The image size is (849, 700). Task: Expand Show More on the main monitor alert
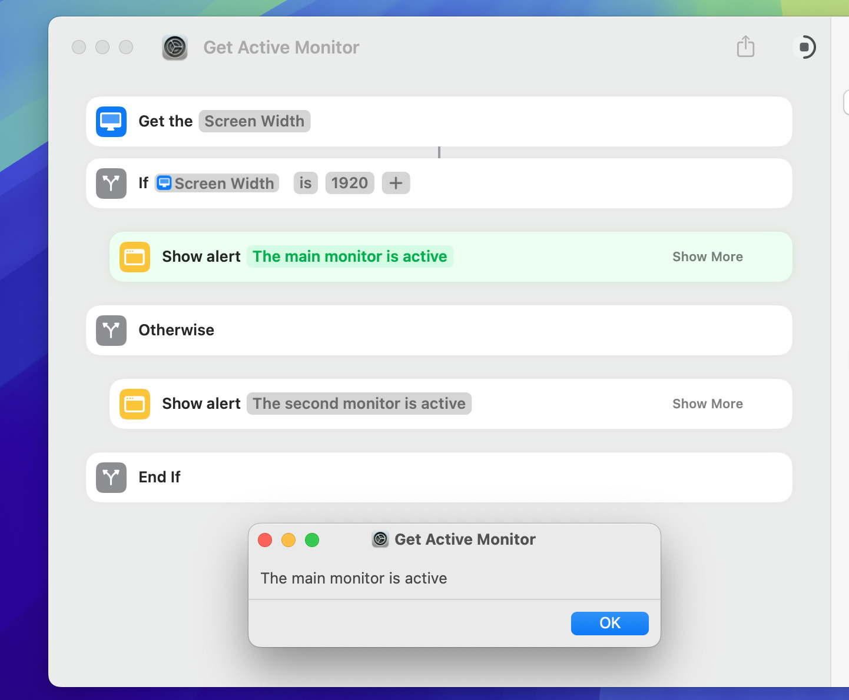(708, 256)
